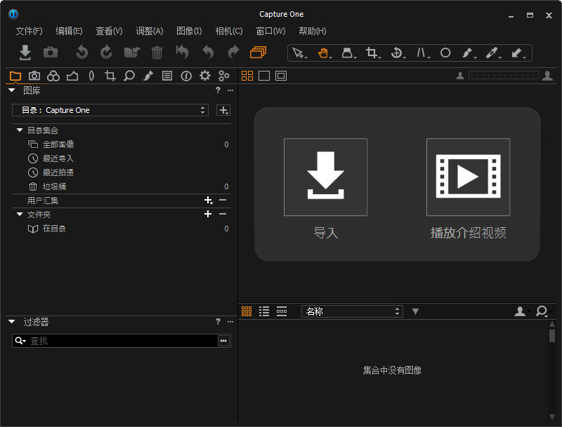Click the viewer zoom slider track
Screen dimensions: 562x427
504,76
